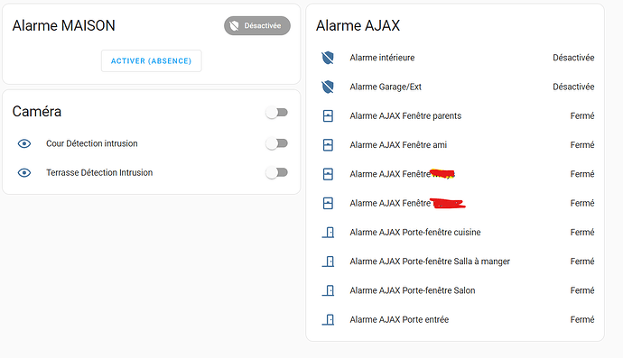The width and height of the screenshot is (623, 358).
Task: Click the window icon for Fenêtre ami
Action: pyautogui.click(x=328, y=145)
